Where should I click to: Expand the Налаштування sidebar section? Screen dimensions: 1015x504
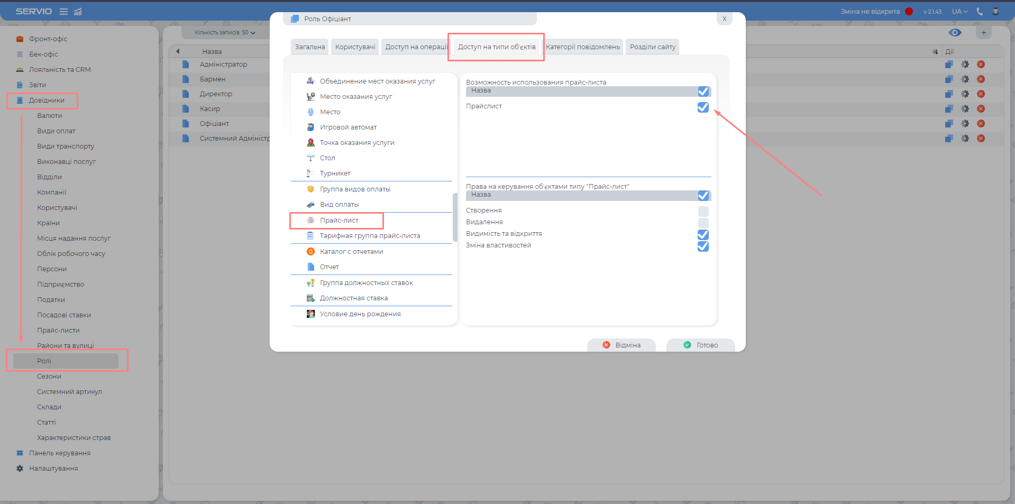click(53, 469)
